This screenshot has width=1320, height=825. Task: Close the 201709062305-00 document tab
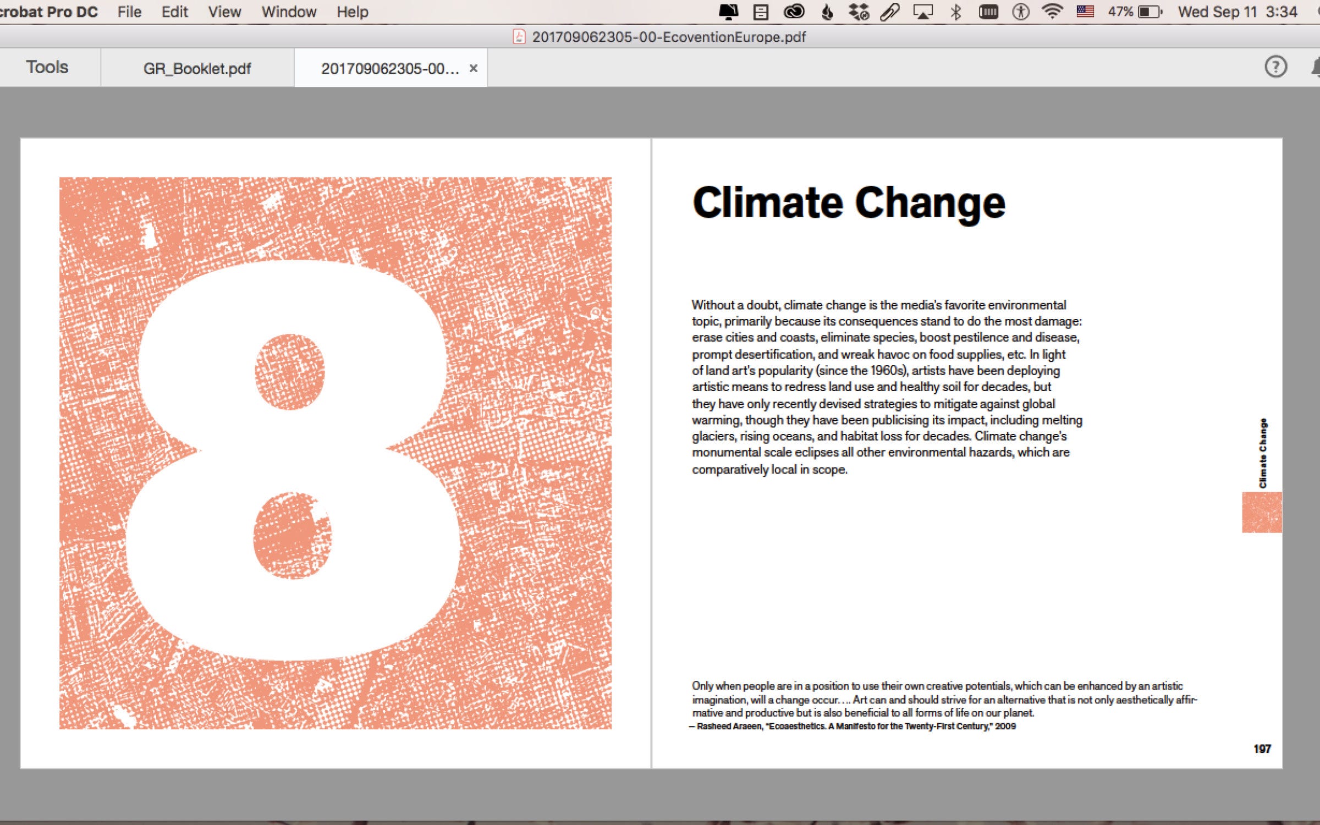coord(473,68)
